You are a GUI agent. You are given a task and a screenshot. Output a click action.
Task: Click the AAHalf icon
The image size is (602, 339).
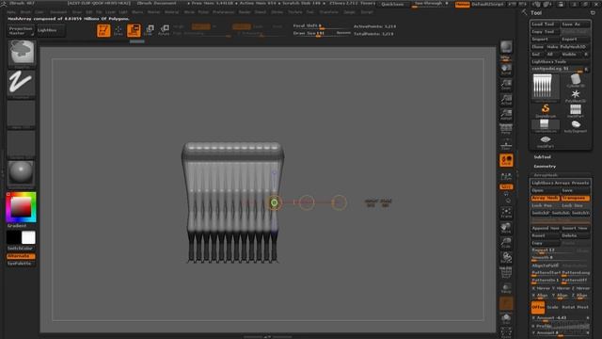tap(506, 115)
